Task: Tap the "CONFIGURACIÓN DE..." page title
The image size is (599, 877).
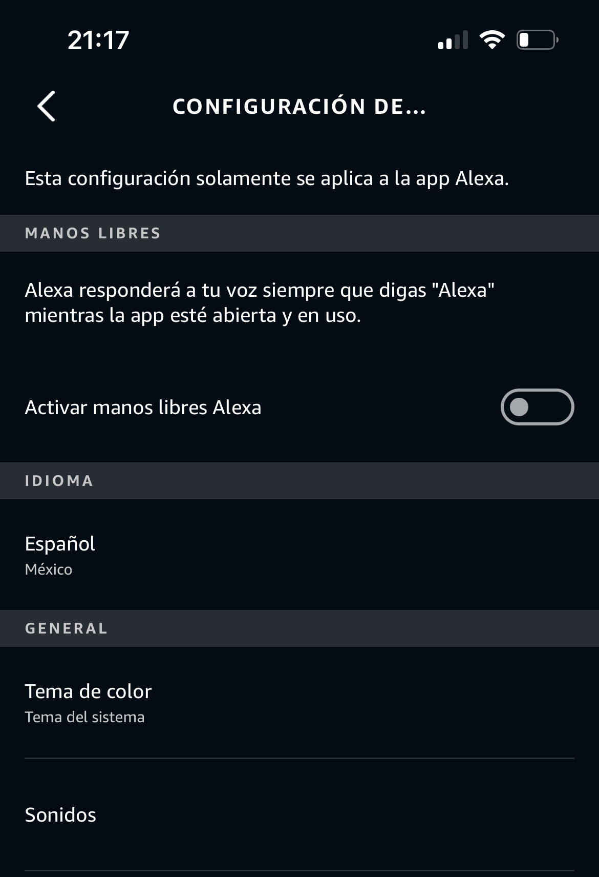Action: (299, 107)
